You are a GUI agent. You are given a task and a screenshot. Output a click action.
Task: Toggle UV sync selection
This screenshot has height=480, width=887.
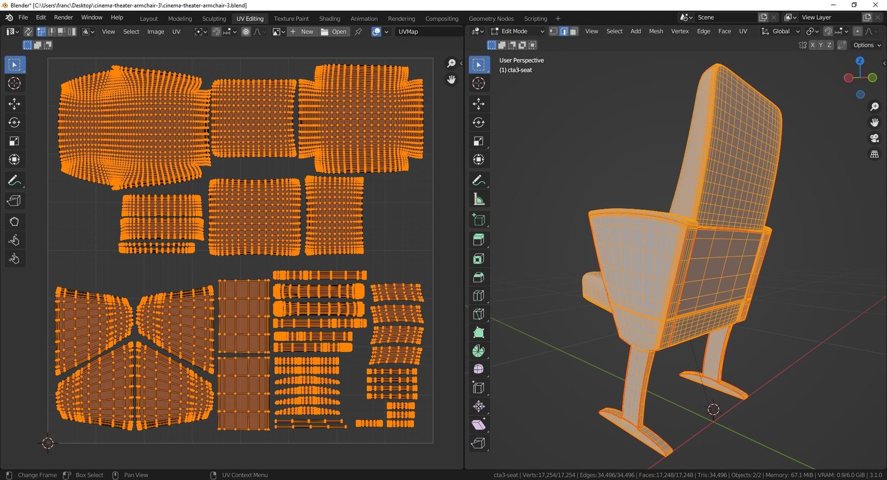pos(28,31)
